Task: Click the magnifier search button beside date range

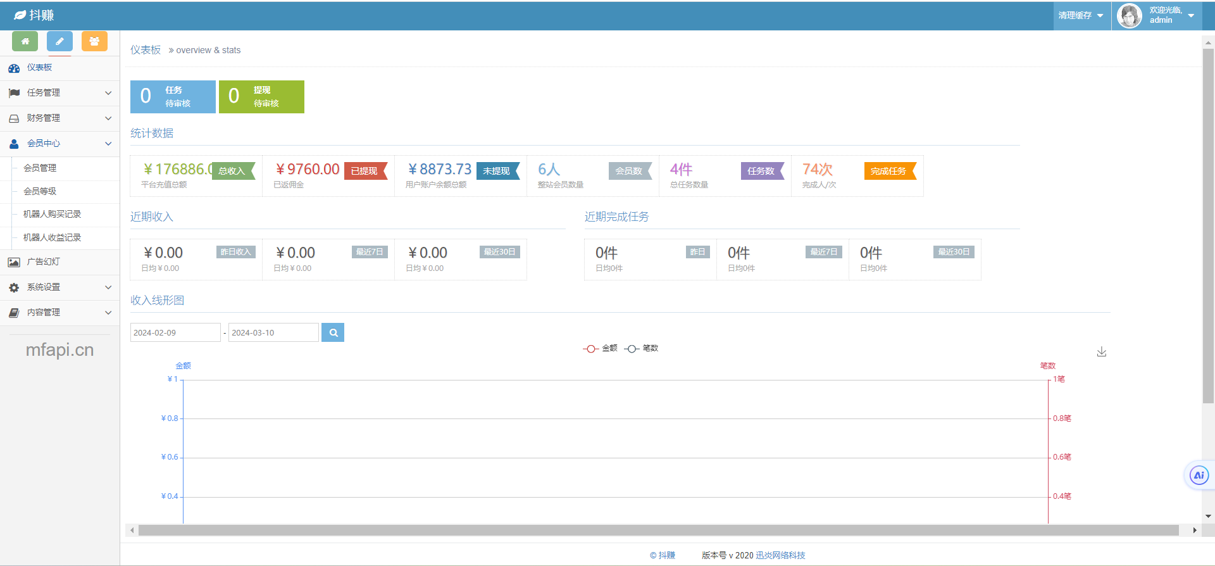Action: point(333,332)
